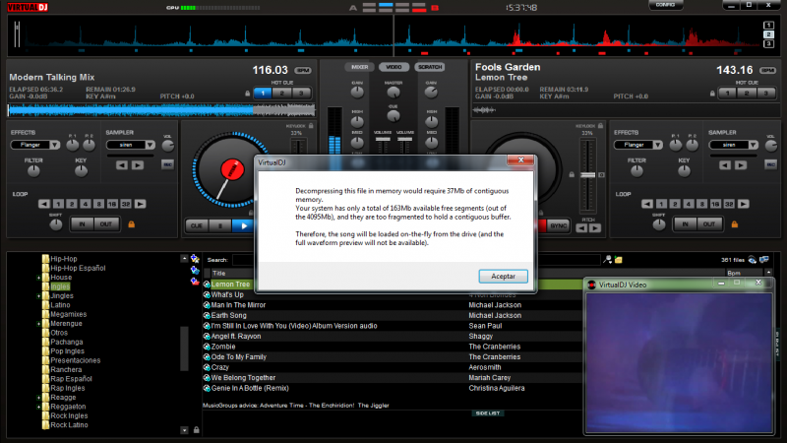Switch to the SCRATCH tab
Image resolution: width=787 pixels, height=443 pixels.
point(430,67)
